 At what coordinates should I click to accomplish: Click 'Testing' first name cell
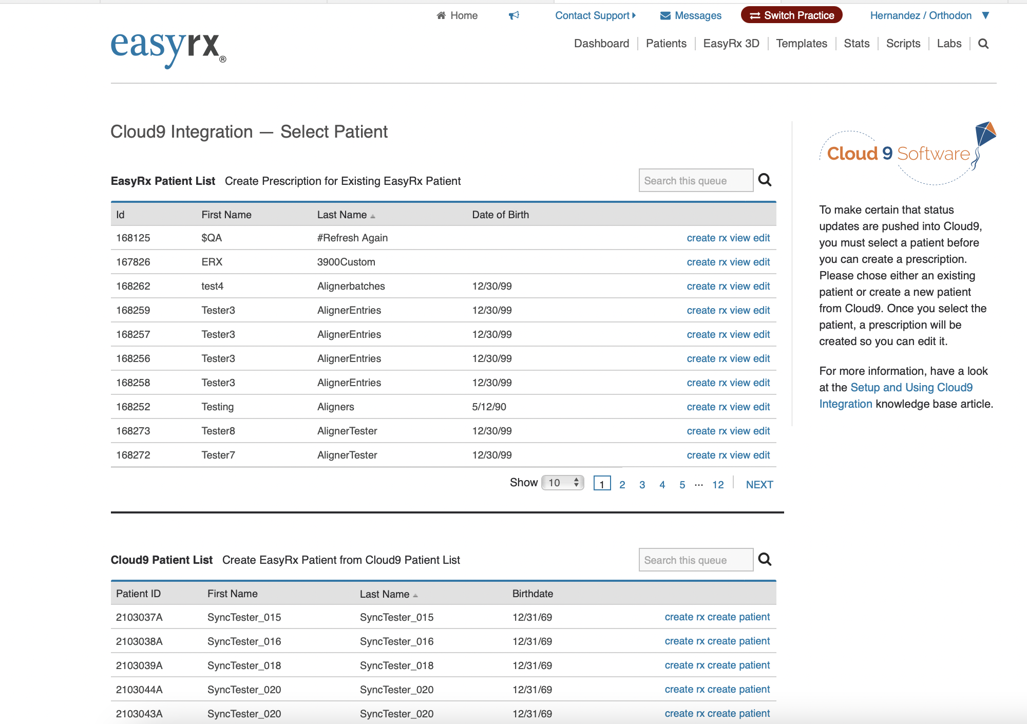pyautogui.click(x=218, y=407)
